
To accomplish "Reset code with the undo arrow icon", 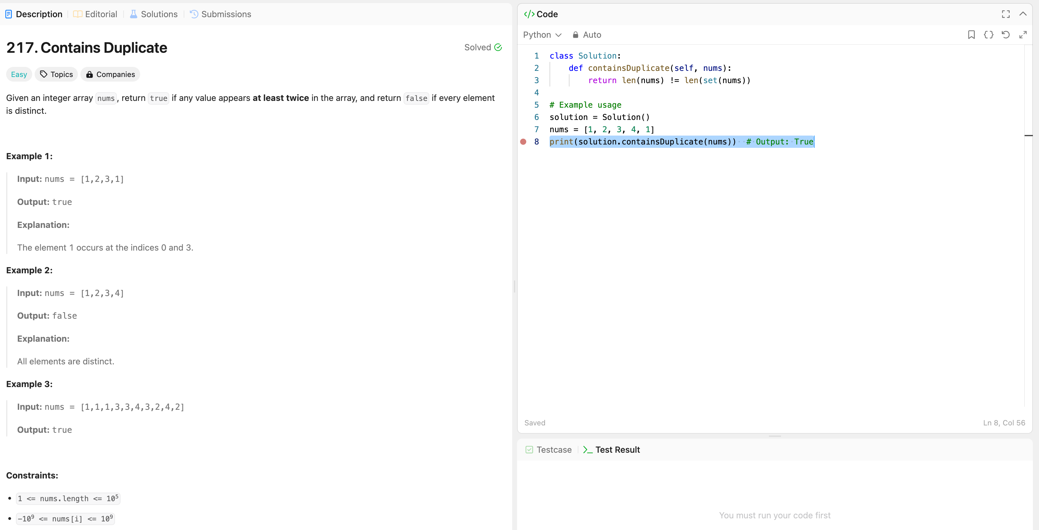I will pos(1006,35).
